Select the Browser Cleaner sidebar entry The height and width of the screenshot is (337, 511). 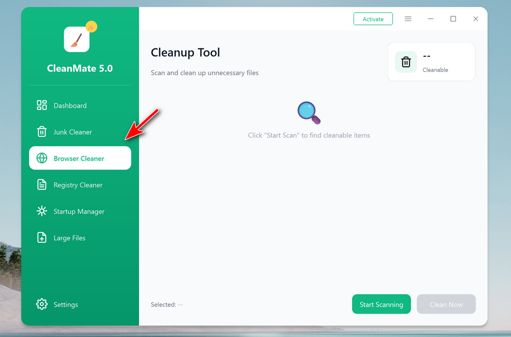click(x=79, y=158)
